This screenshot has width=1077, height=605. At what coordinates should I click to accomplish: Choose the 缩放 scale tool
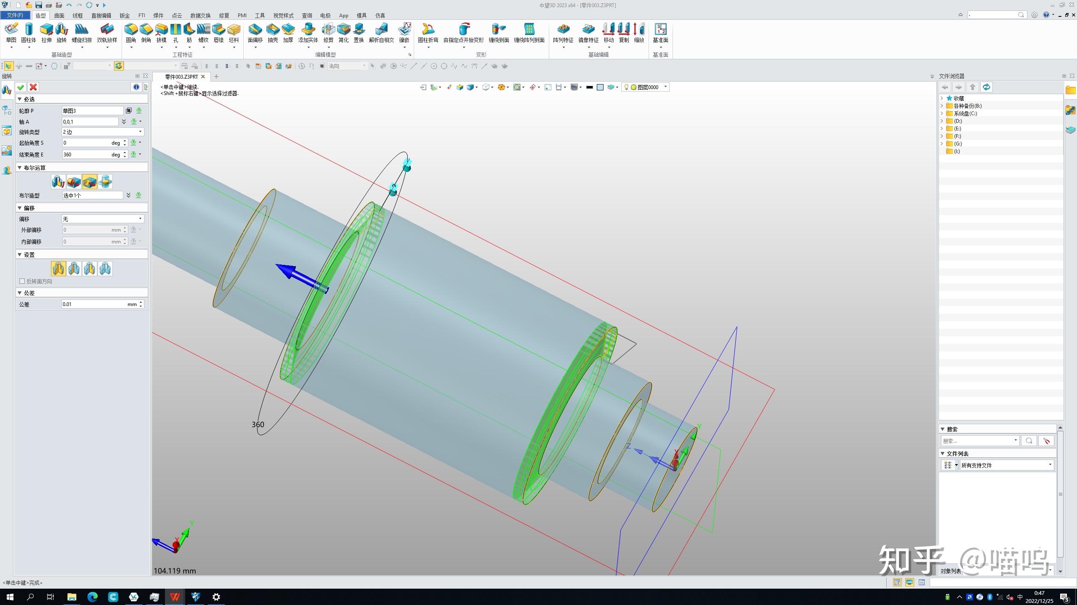click(x=639, y=33)
